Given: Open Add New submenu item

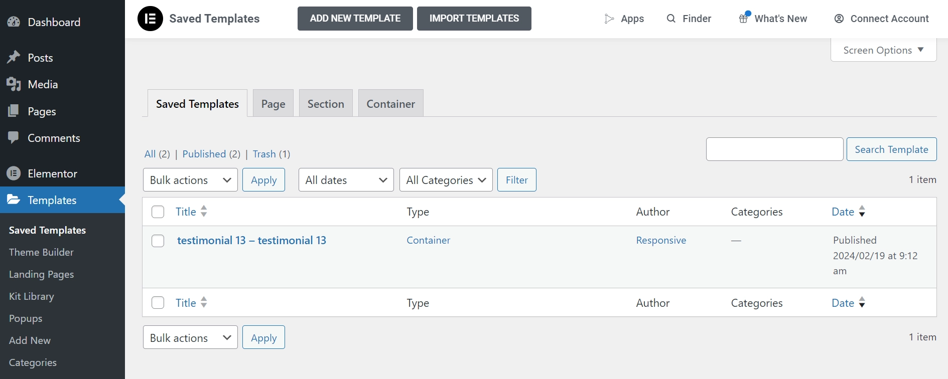Looking at the screenshot, I should coord(30,340).
